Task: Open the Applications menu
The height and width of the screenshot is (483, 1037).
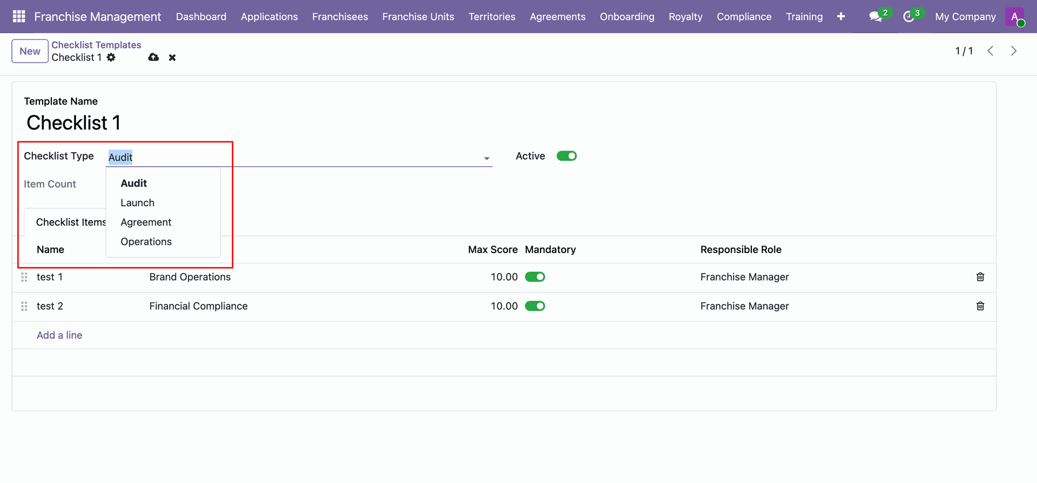Action: point(269,17)
